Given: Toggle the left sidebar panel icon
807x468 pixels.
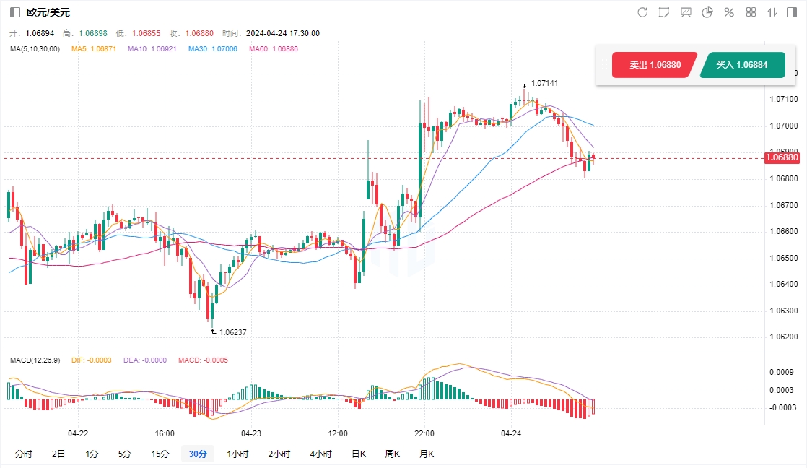Looking at the screenshot, I should [15, 12].
